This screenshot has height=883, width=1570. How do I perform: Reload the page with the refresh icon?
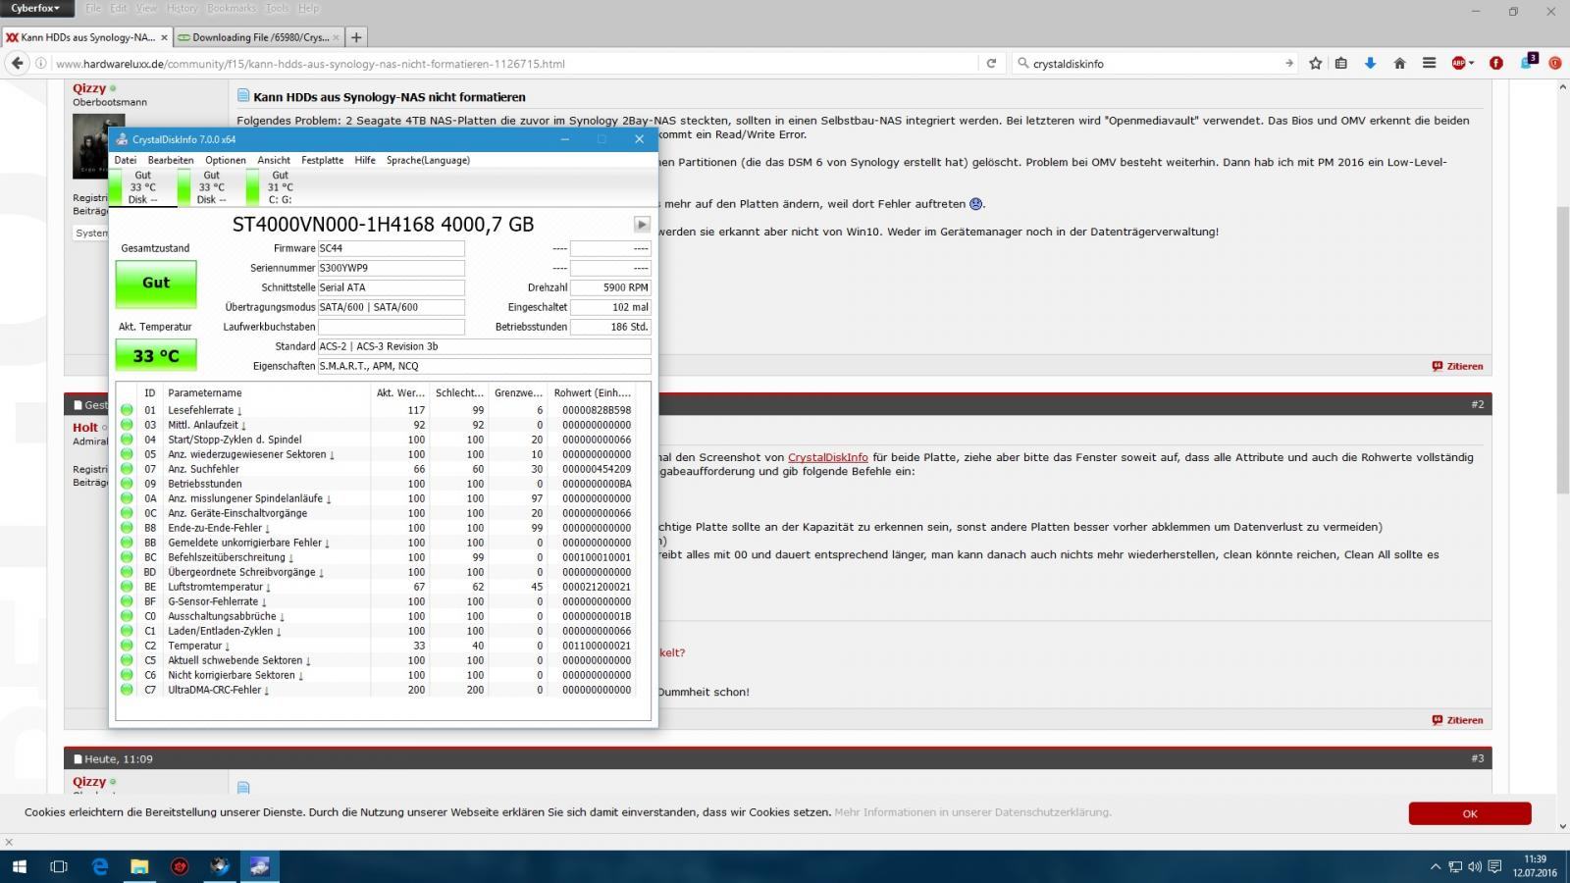point(991,63)
